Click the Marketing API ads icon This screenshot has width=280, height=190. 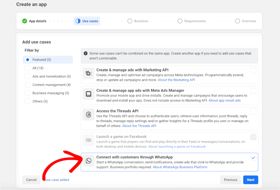pos(89,74)
